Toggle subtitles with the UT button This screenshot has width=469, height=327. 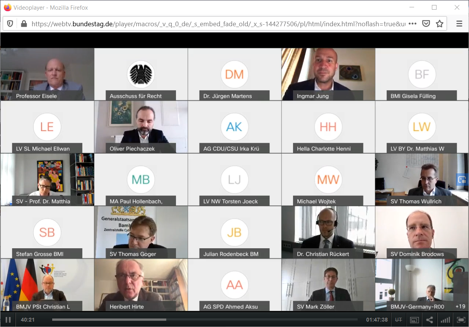click(x=398, y=320)
